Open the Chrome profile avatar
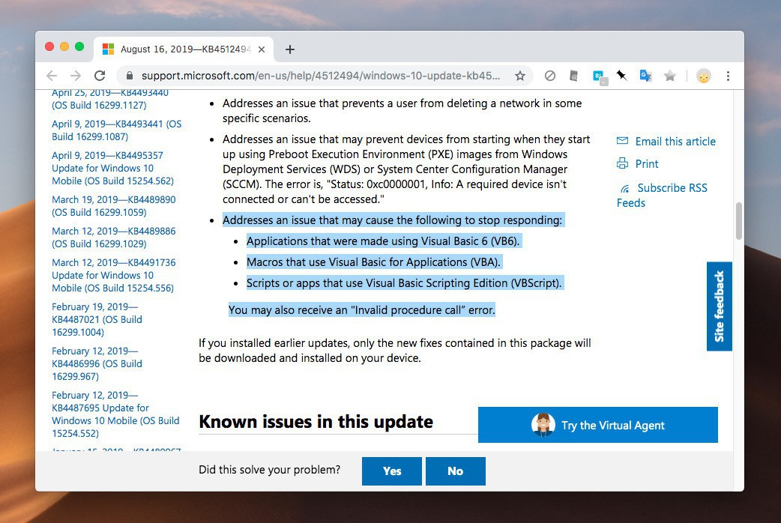Image resolution: width=781 pixels, height=523 pixels. (x=703, y=76)
